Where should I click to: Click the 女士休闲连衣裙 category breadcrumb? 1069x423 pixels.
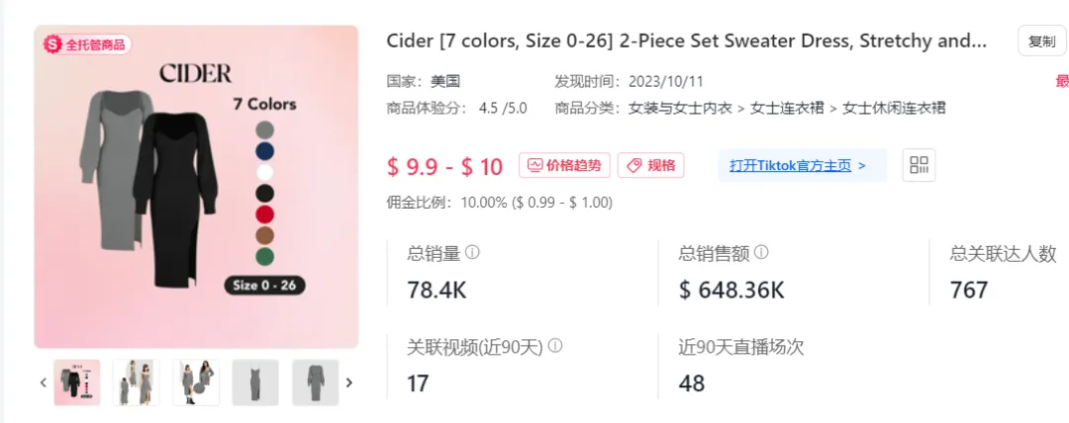894,108
